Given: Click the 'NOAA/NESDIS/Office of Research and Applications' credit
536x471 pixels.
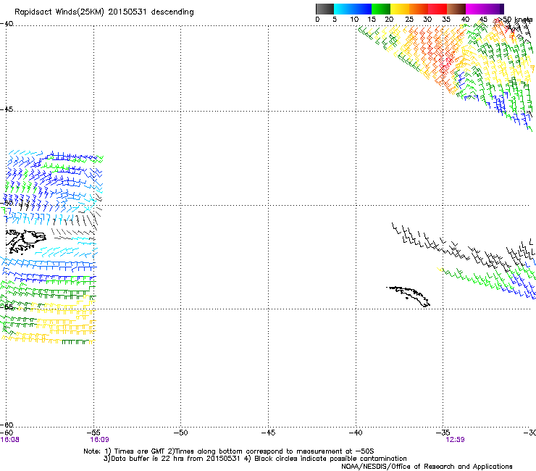Looking at the screenshot, I should tap(427, 467).
